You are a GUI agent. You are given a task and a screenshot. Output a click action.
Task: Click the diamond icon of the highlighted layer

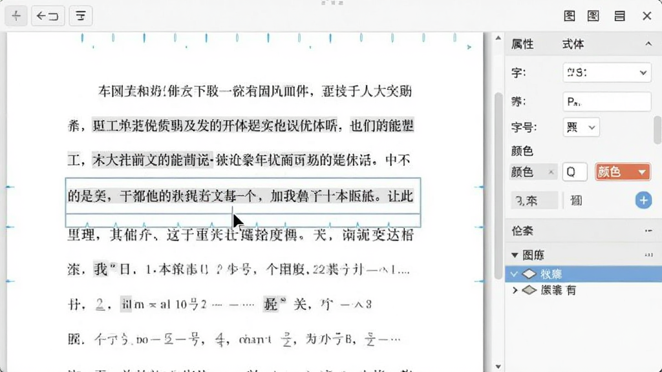(529, 274)
